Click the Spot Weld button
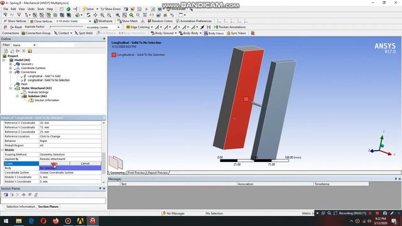The height and width of the screenshot is (226, 402). tap(84, 33)
